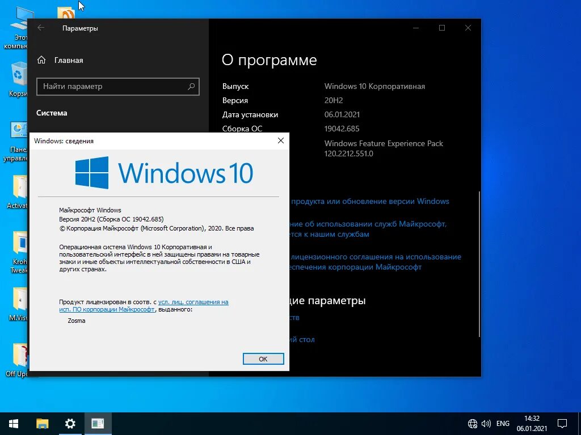The height and width of the screenshot is (435, 581).
Task: Click the Найти параметр search field
Action: (118, 87)
